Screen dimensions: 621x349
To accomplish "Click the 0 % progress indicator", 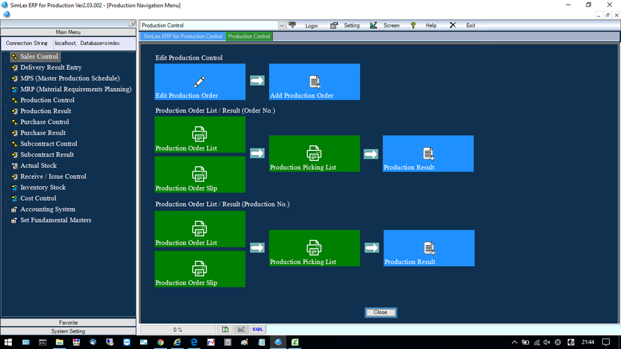I will pos(178,330).
